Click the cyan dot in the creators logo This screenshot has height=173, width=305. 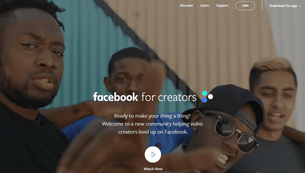tap(205, 93)
